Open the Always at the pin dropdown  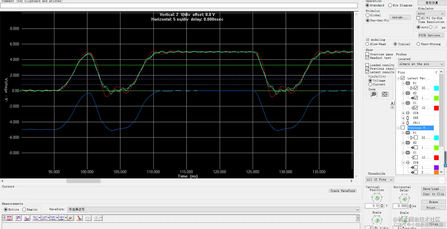click(421, 64)
